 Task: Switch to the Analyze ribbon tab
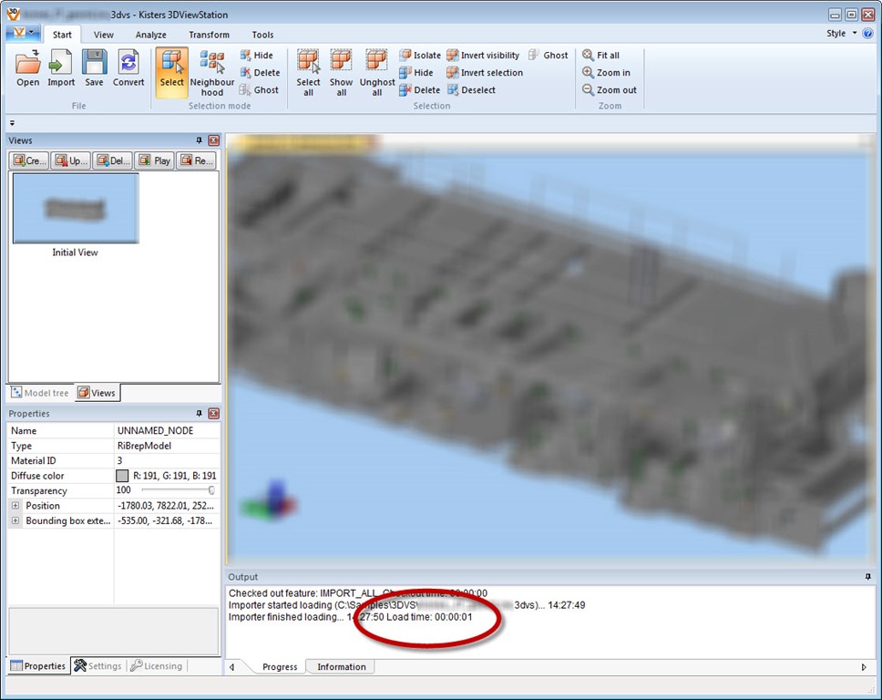[x=150, y=35]
